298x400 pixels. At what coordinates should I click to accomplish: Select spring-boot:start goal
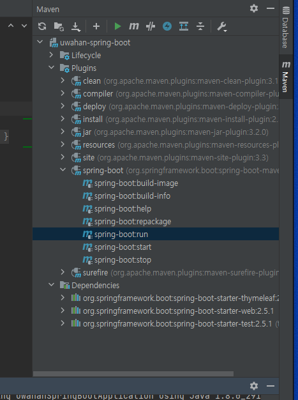[x=123, y=247]
